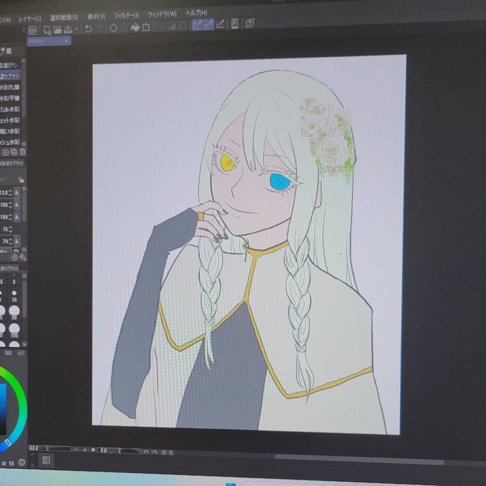Choose brush size preset 10

pyautogui.click(x=14, y=296)
